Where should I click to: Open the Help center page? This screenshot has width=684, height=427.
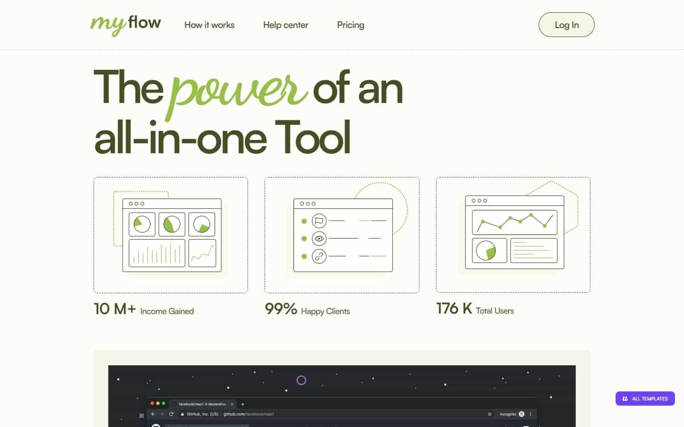click(285, 25)
